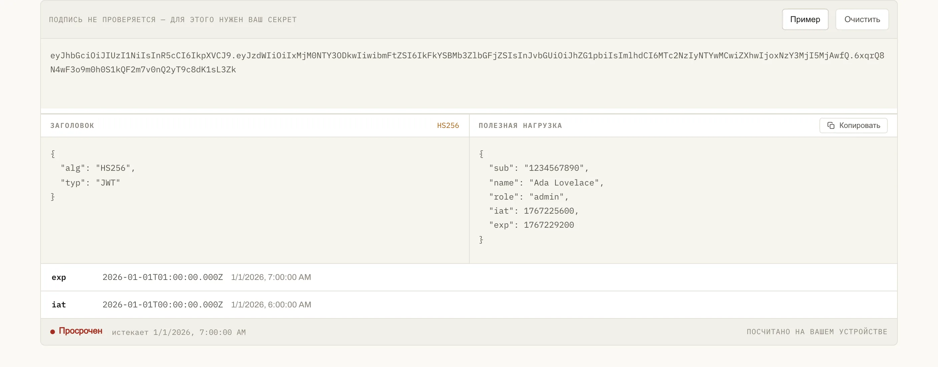Click the ПОДПИСЬ НЕ ПРОВЕРЯЕТСЯ notice
Viewport: 938px width, 367px height.
coord(173,20)
